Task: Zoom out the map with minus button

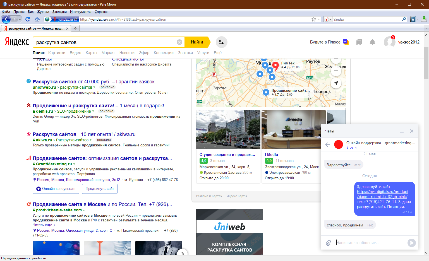Action: pyautogui.click(x=336, y=71)
